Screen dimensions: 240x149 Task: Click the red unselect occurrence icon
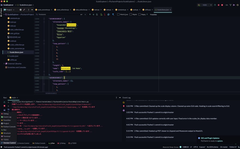click(x=105, y=15)
